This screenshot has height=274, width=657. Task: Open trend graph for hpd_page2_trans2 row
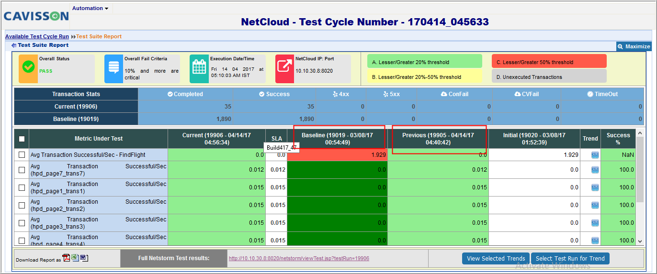(x=595, y=205)
